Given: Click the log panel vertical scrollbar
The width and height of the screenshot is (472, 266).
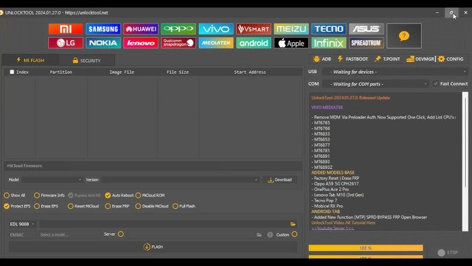Looking at the screenshot, I should click(465, 162).
